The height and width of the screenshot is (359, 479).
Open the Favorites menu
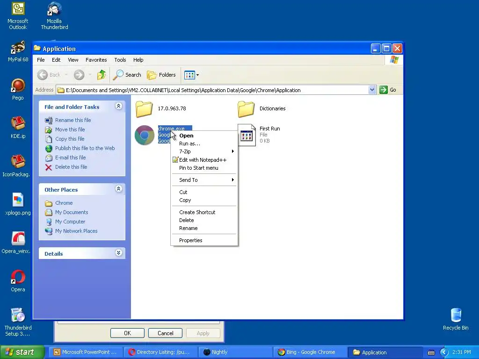pos(96,60)
